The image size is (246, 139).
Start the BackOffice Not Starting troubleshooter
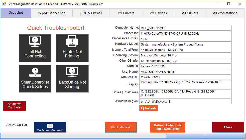click(72, 79)
